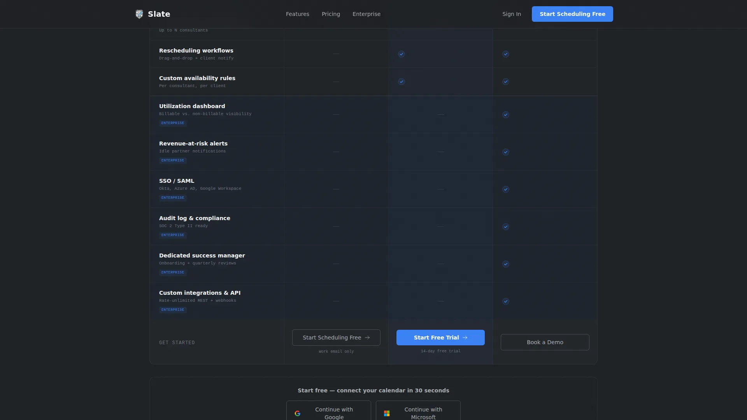Image resolution: width=747 pixels, height=420 pixels.
Task: Click ENTERPRISE badge under SSO / SAML
Action: 173,198
